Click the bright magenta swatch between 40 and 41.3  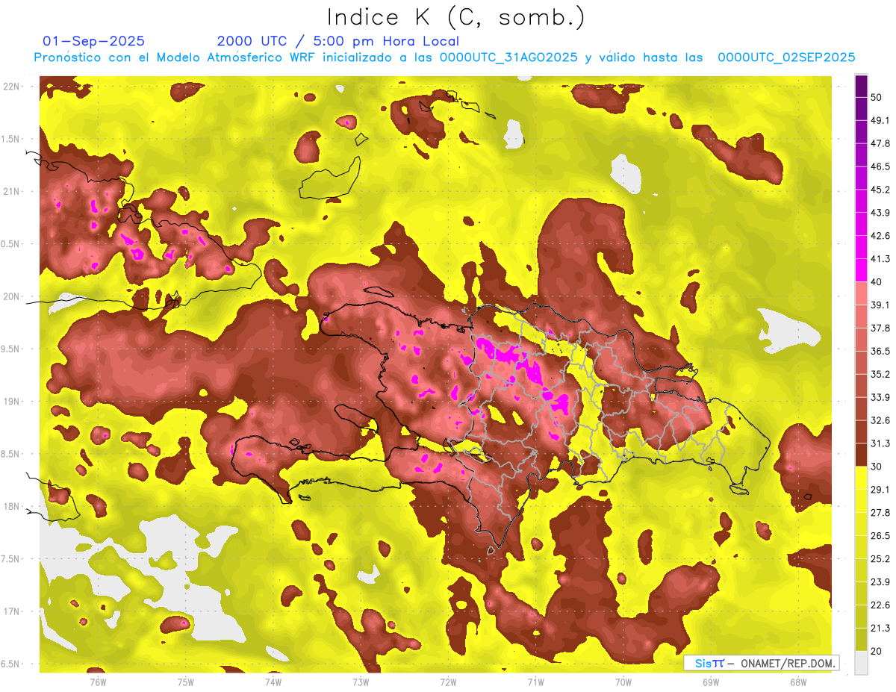click(861, 270)
